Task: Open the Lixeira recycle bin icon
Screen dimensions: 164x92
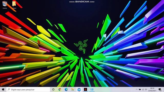Action: 5,5
